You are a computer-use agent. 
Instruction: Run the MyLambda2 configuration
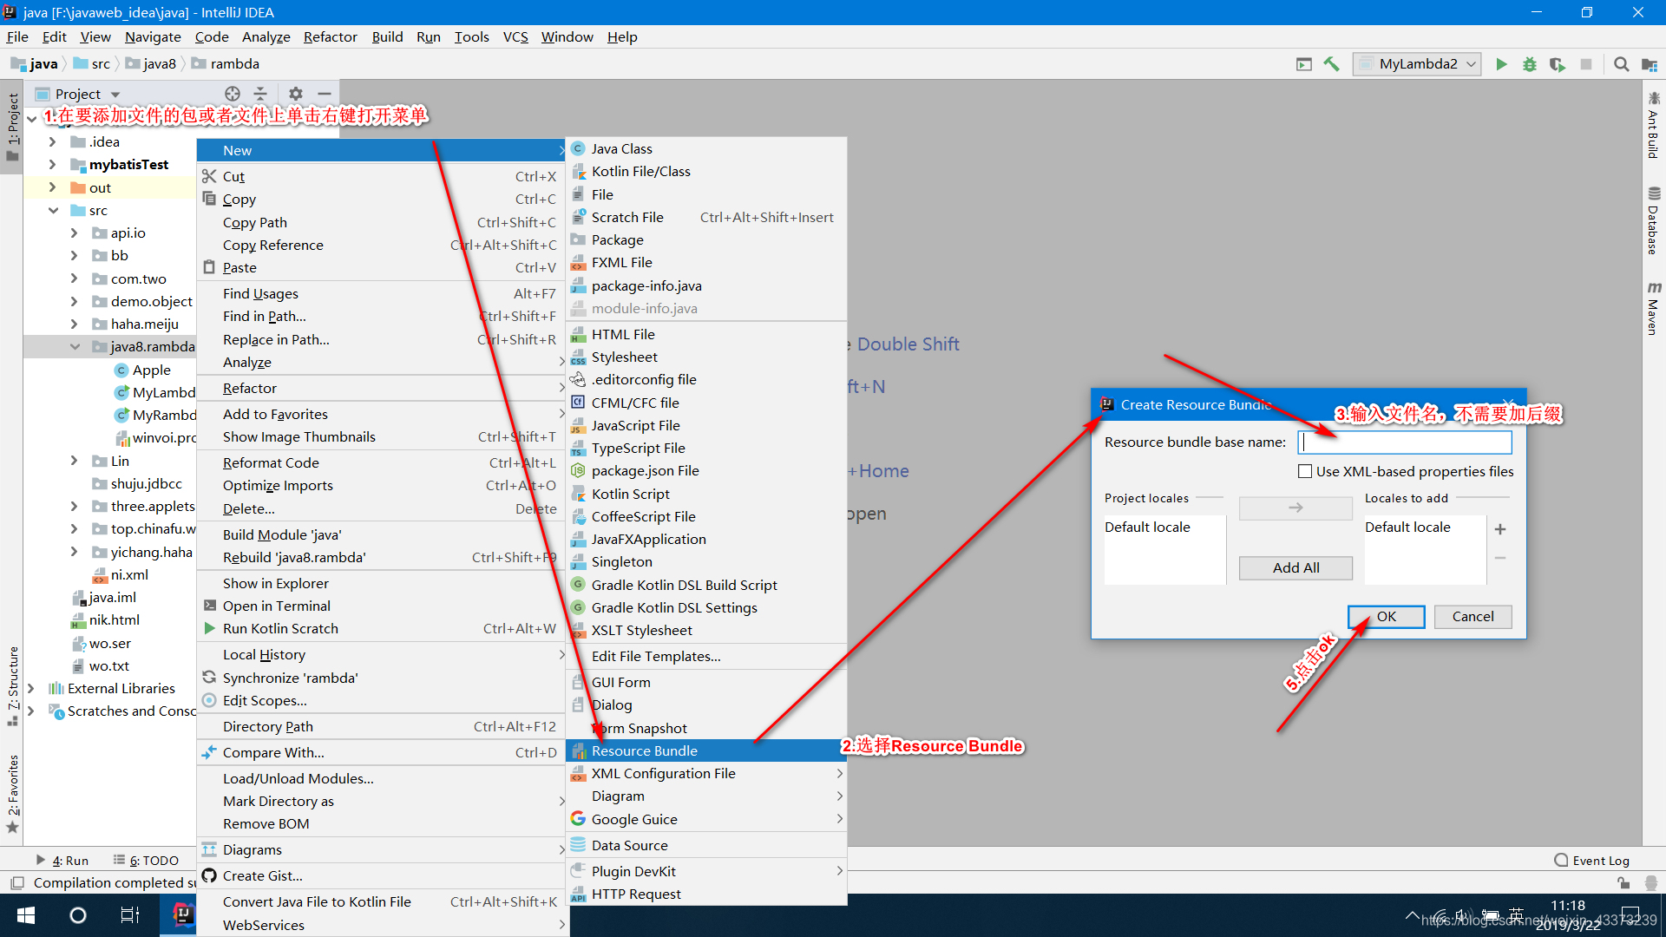click(x=1501, y=64)
